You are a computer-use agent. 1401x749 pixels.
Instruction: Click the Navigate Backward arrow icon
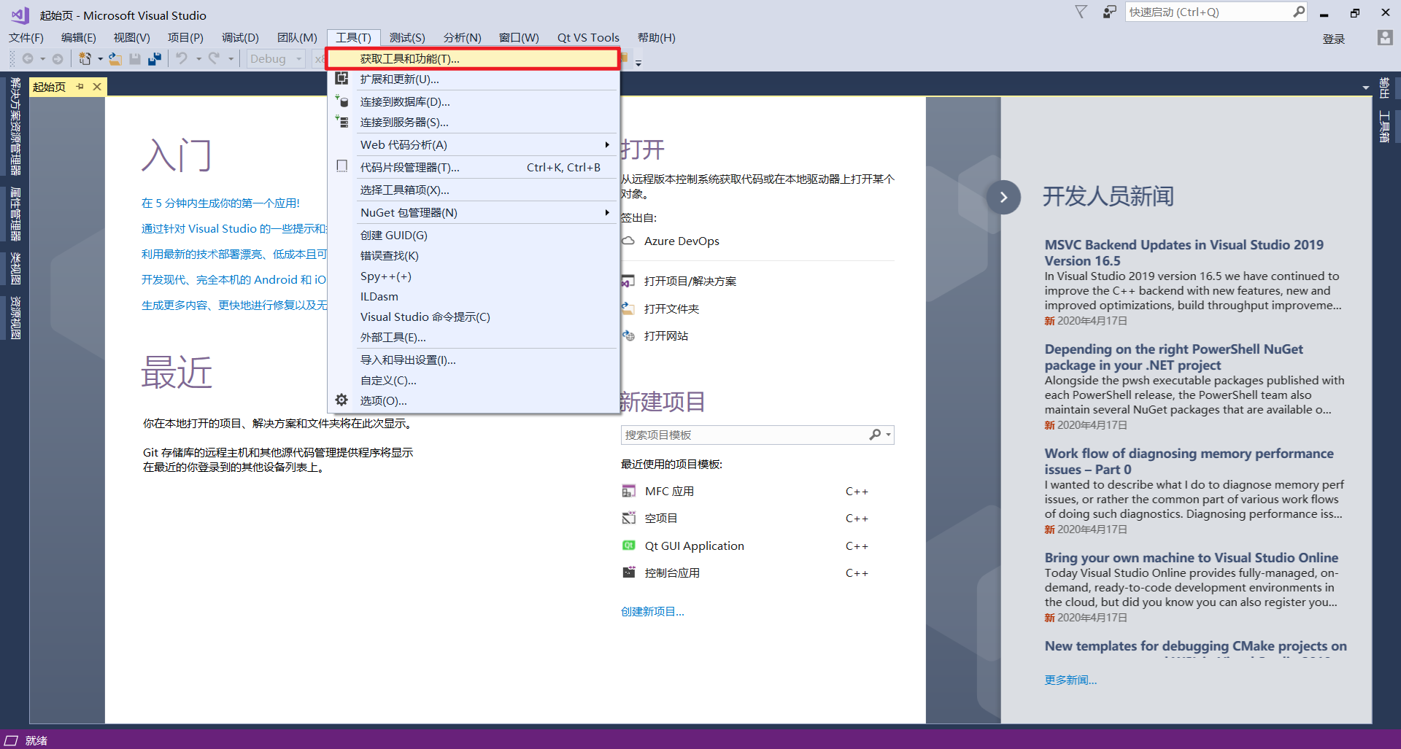tap(29, 58)
